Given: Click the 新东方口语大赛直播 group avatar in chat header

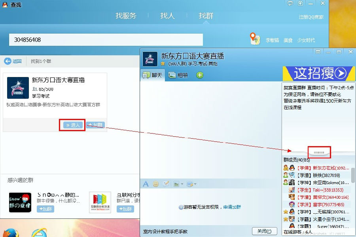Looking at the screenshot, I should [150, 59].
